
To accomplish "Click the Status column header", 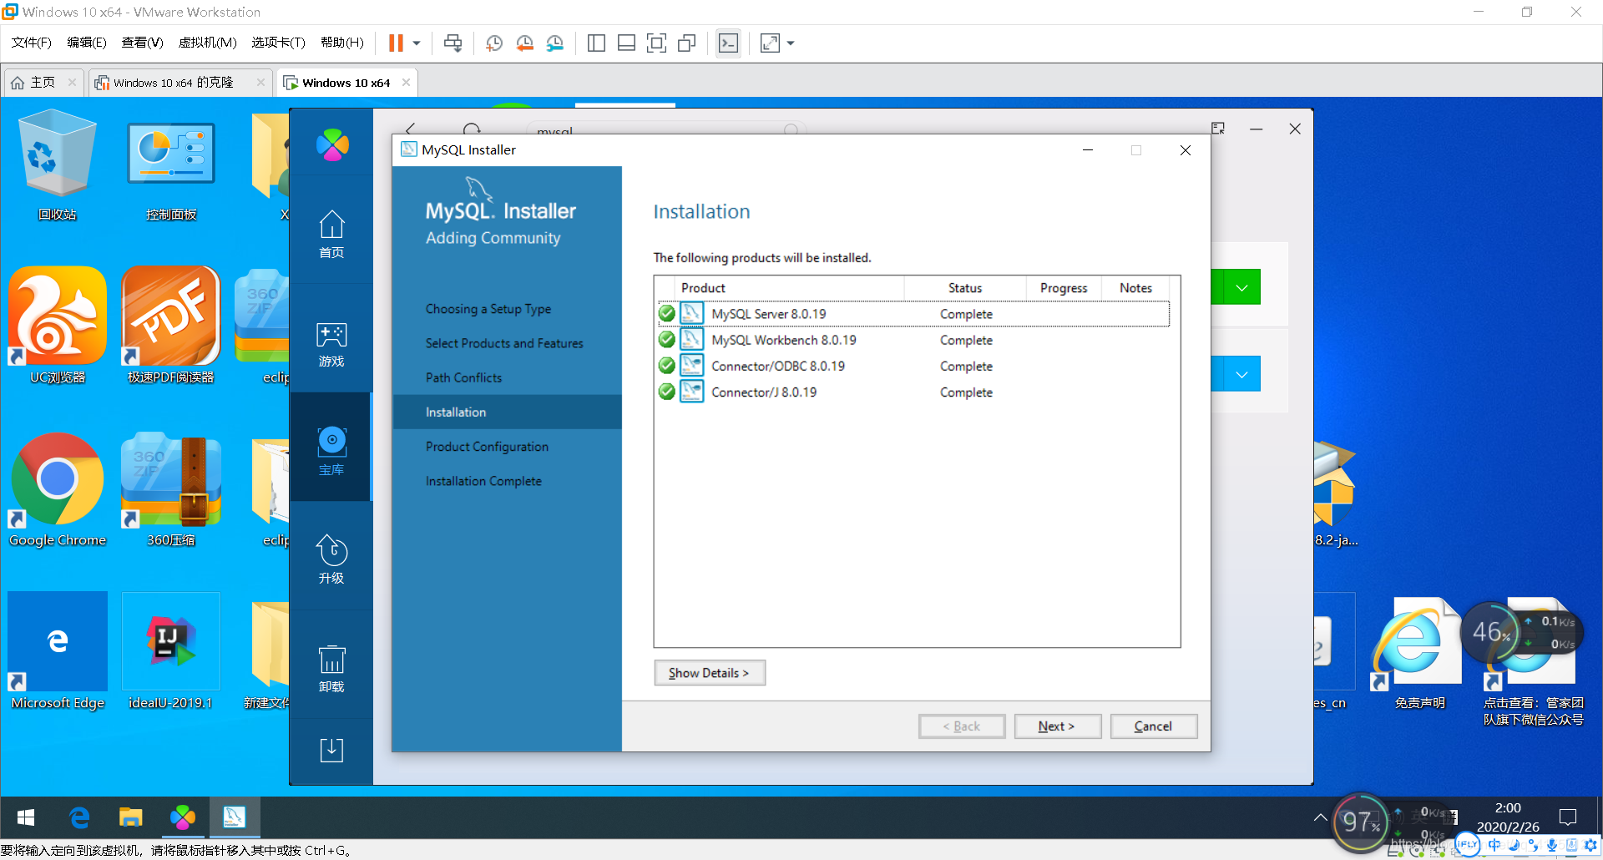I will click(965, 288).
